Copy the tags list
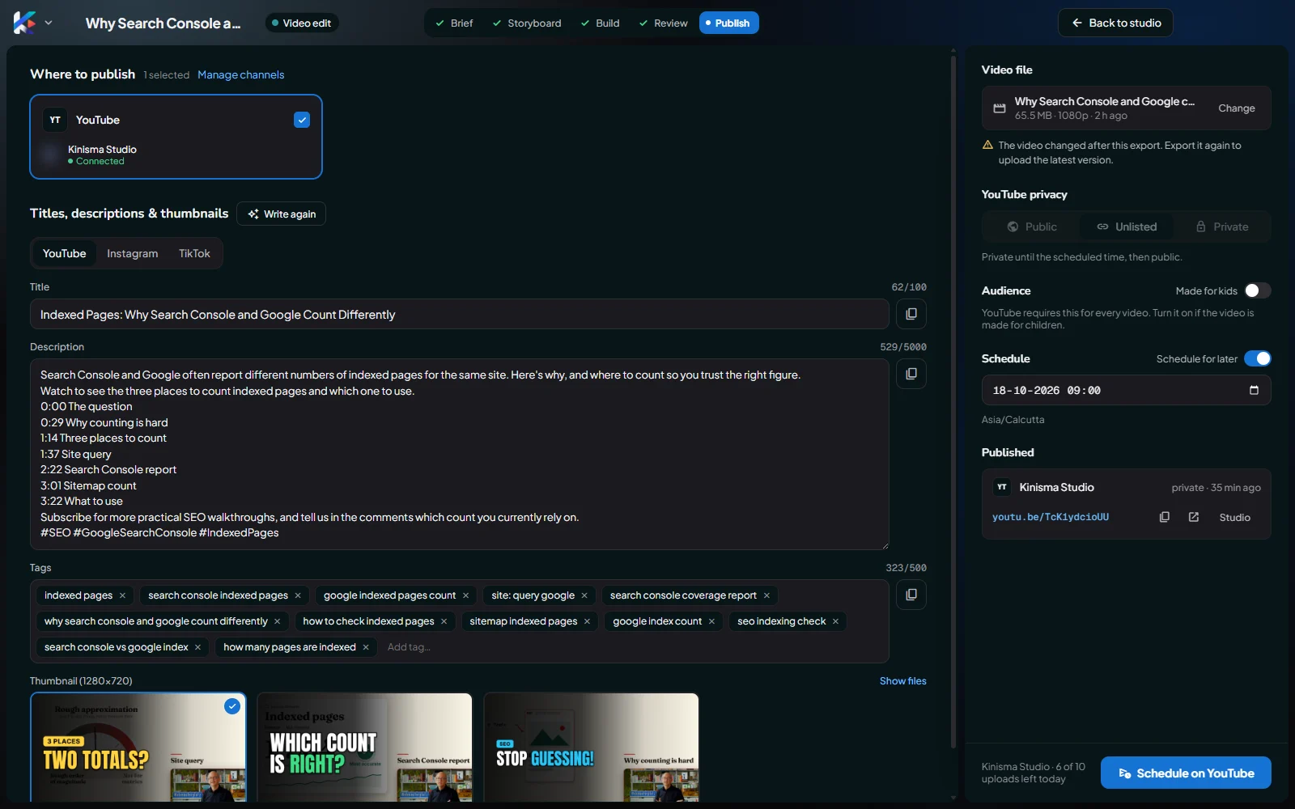Screen dimensions: 1295x809 click(x=911, y=595)
